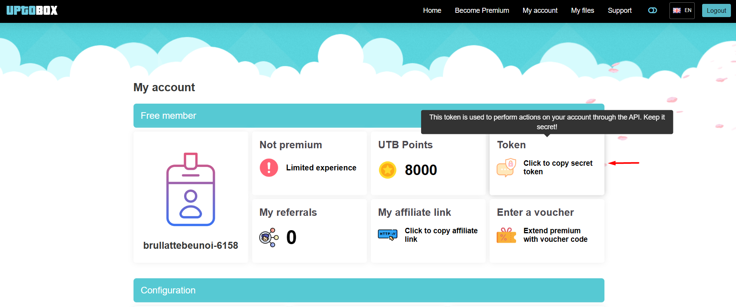Click the Free member header bar
The height and width of the screenshot is (307, 736).
pyautogui.click(x=369, y=116)
